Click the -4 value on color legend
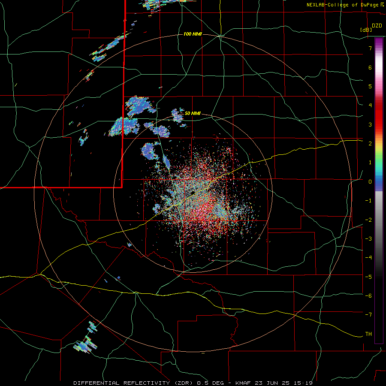Screen dimensions: 386x386 (x=368, y=257)
